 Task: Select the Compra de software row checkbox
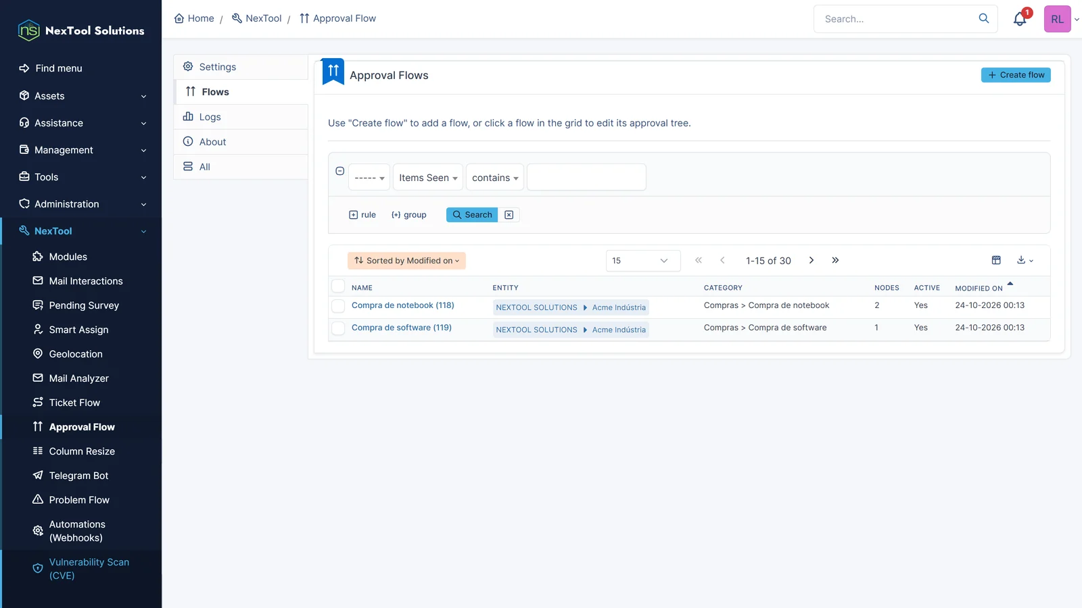[338, 328]
